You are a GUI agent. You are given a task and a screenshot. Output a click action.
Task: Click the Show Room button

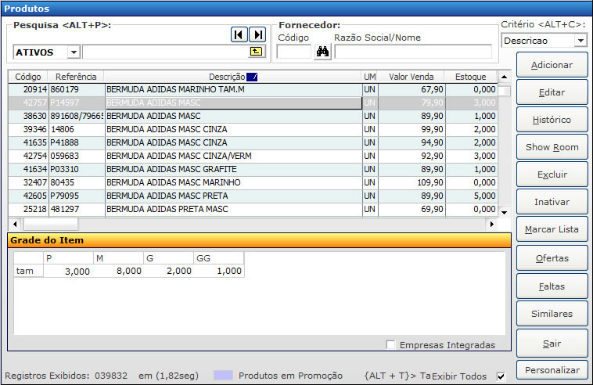pos(552,147)
